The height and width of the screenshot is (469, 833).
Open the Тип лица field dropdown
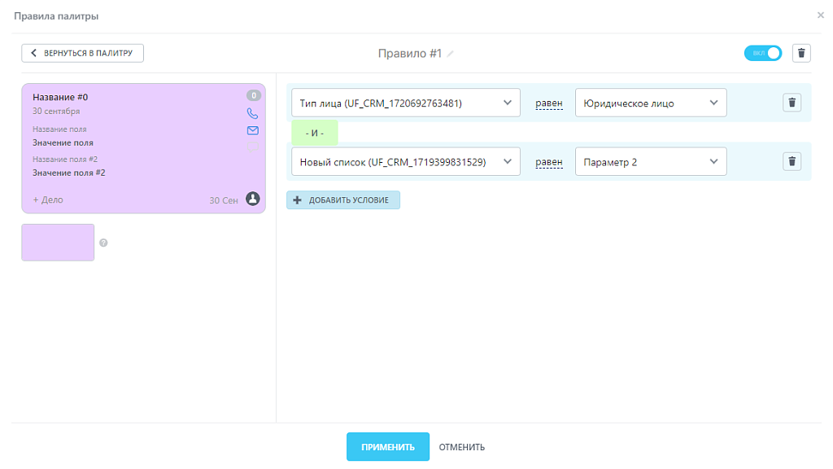click(405, 103)
